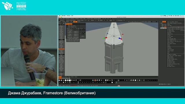This screenshot has width=185, height=104.
Task: Choose Transform in the context menu
Action: click(169, 48)
